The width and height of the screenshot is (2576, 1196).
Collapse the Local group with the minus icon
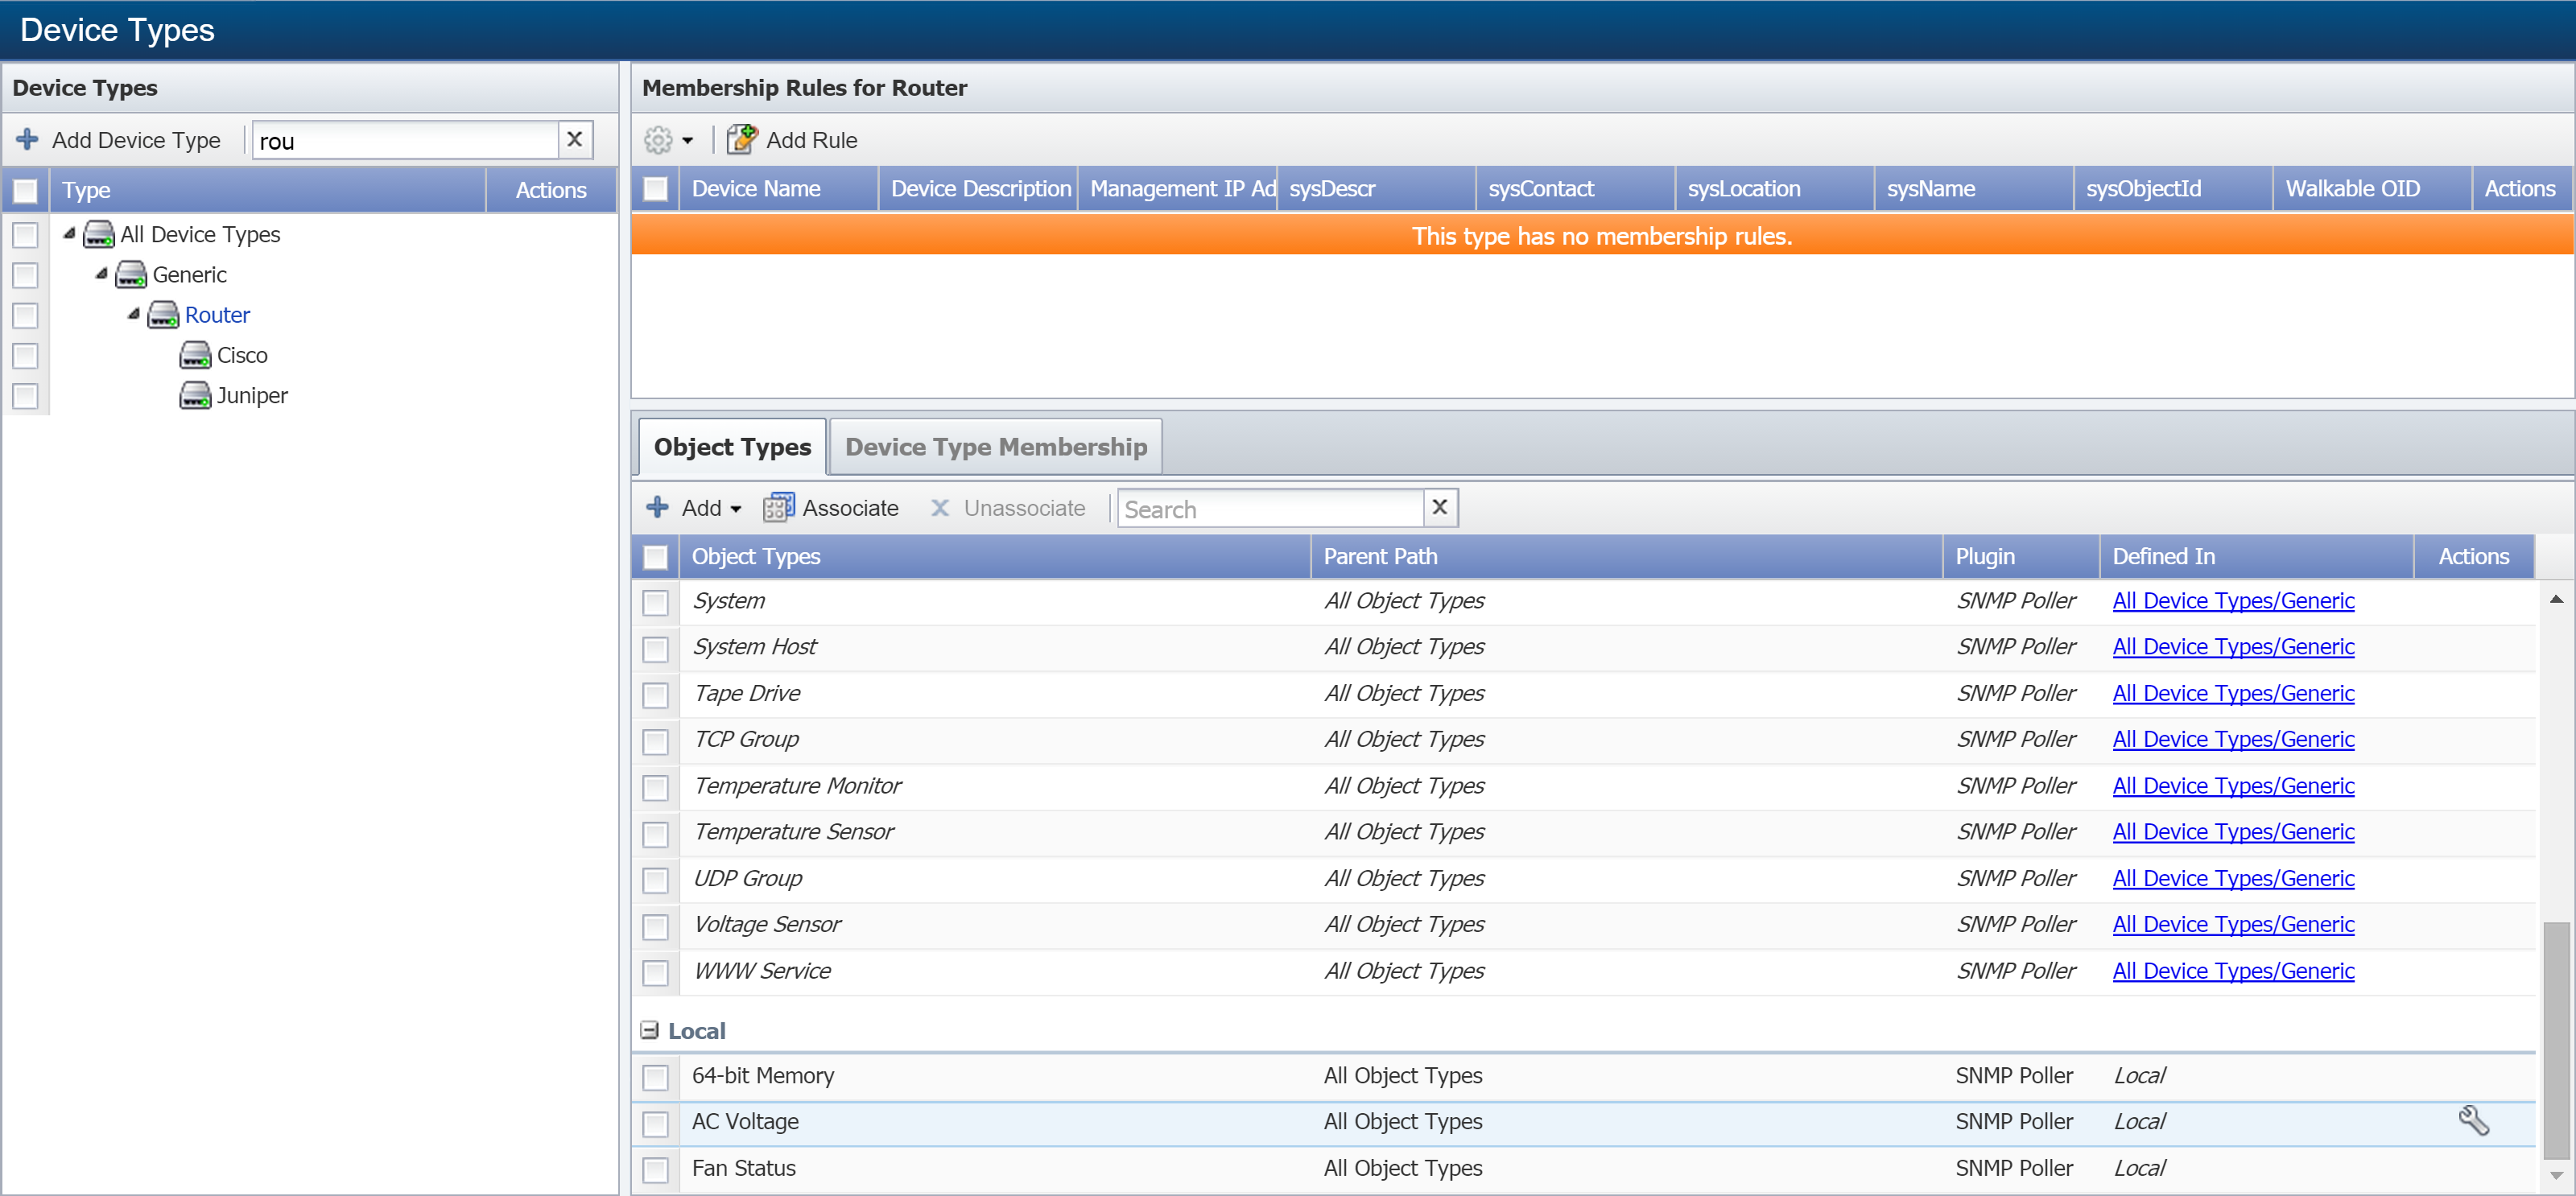point(650,1030)
